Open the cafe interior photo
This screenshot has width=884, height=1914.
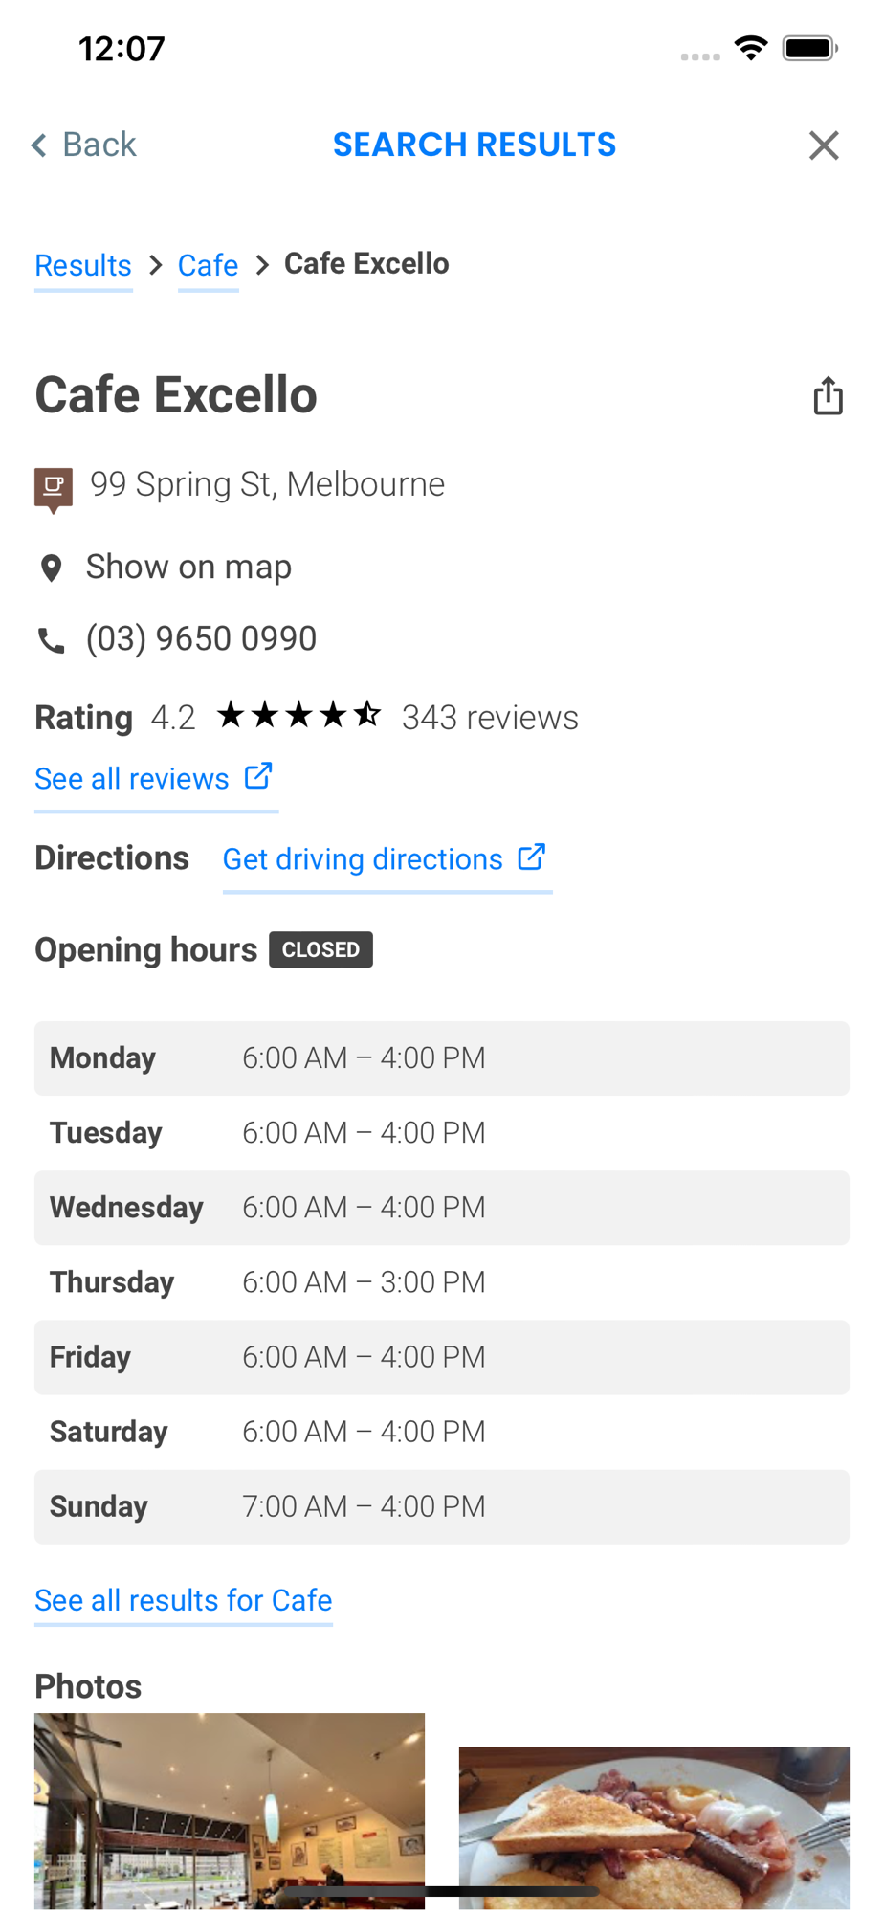coord(230,1812)
